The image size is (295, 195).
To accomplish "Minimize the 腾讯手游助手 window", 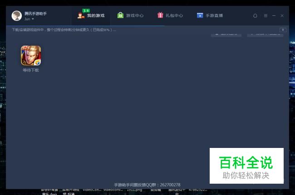I will 274,16.
